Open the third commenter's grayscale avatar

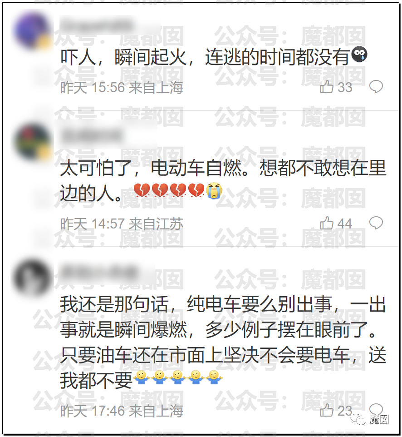[x=32, y=277]
